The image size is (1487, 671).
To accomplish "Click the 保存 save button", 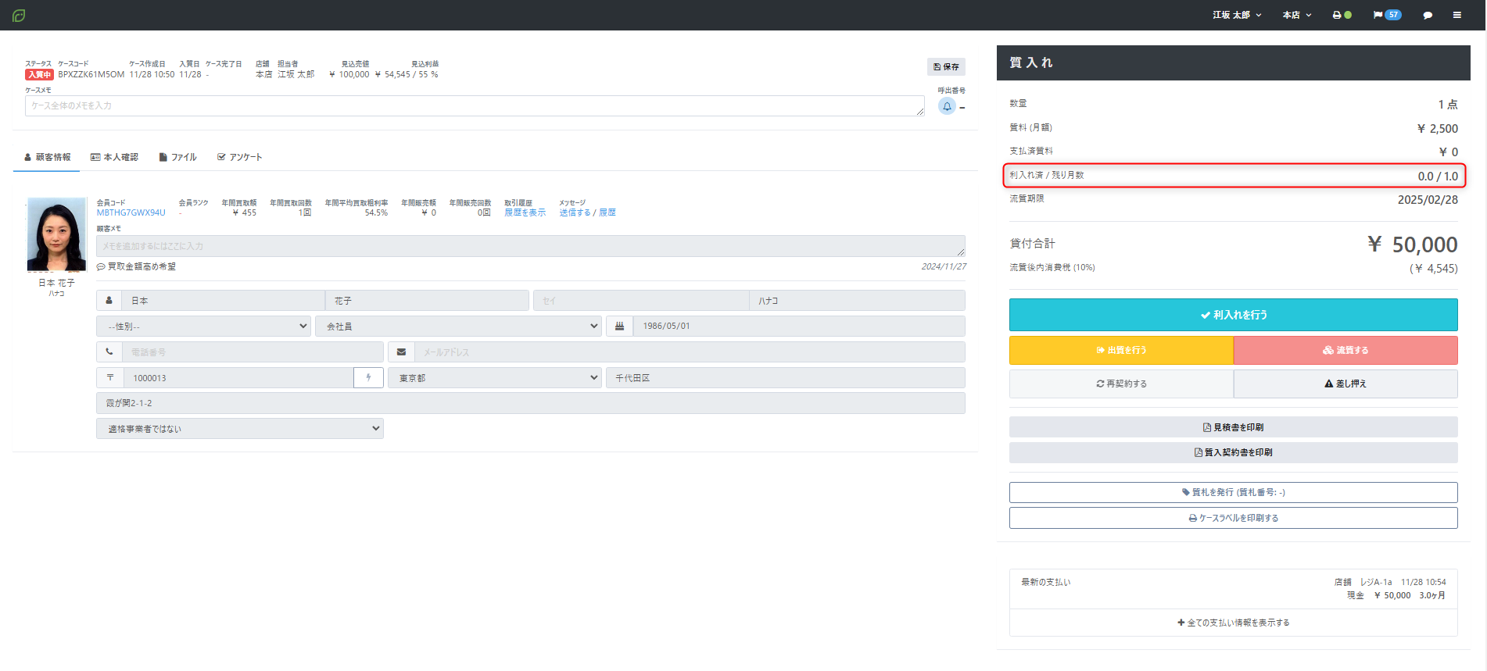I will click(x=946, y=67).
